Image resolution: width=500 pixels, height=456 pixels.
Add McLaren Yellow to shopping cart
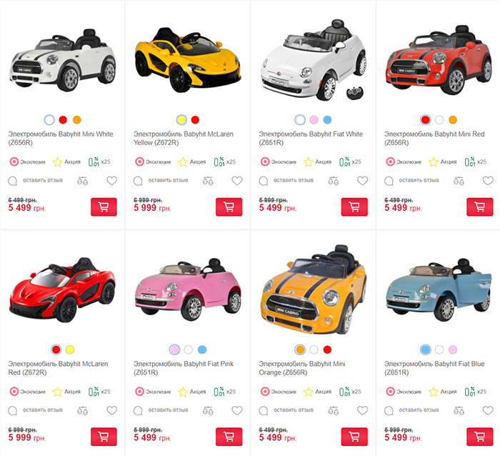(x=229, y=207)
